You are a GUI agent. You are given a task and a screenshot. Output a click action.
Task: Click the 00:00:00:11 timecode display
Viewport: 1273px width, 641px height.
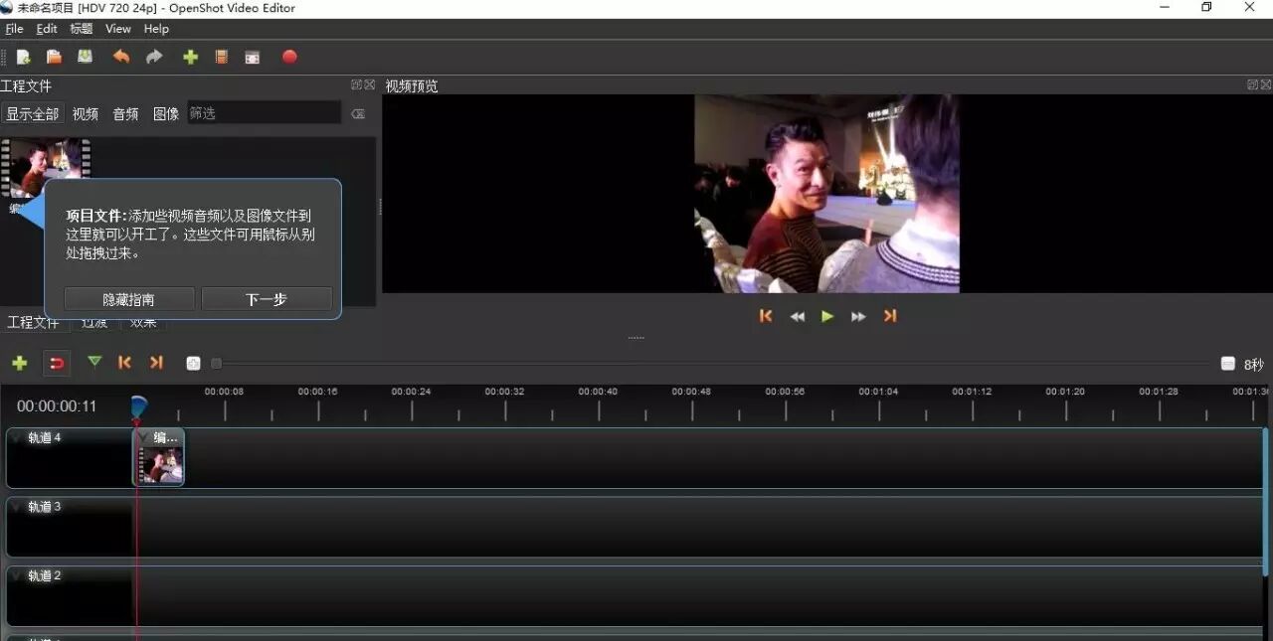tap(57, 406)
